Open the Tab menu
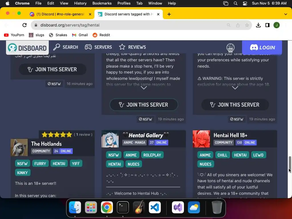This screenshot has height=219, width=292. coord(139,3)
